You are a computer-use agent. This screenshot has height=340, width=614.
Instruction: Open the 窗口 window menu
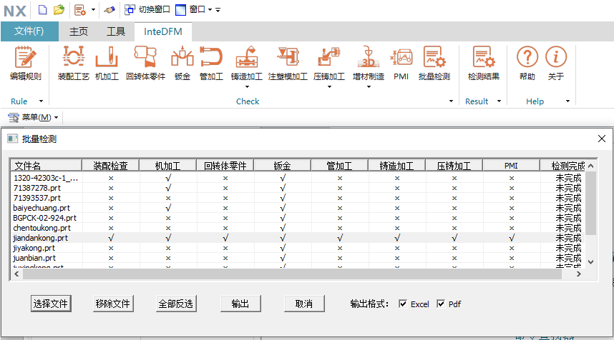pyautogui.click(x=193, y=9)
